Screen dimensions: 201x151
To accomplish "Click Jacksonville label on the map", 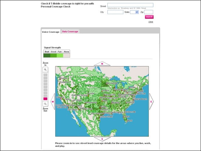I will pos(130,112).
